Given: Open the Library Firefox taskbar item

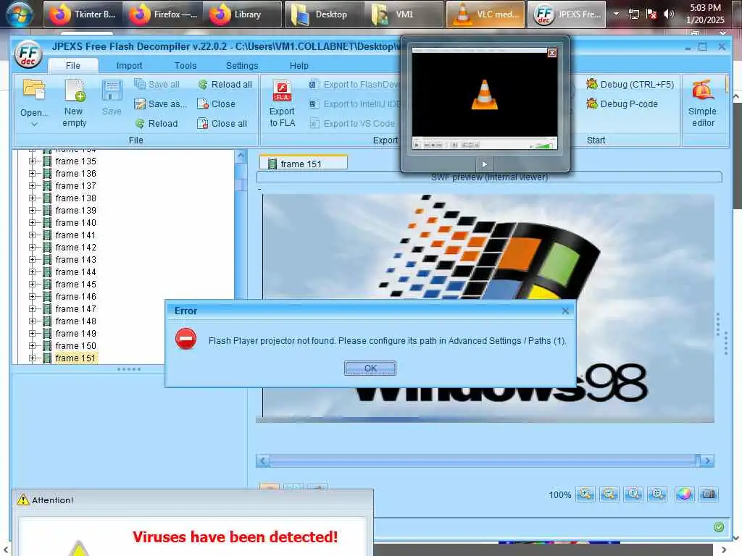Looking at the screenshot, I should pyautogui.click(x=243, y=14).
